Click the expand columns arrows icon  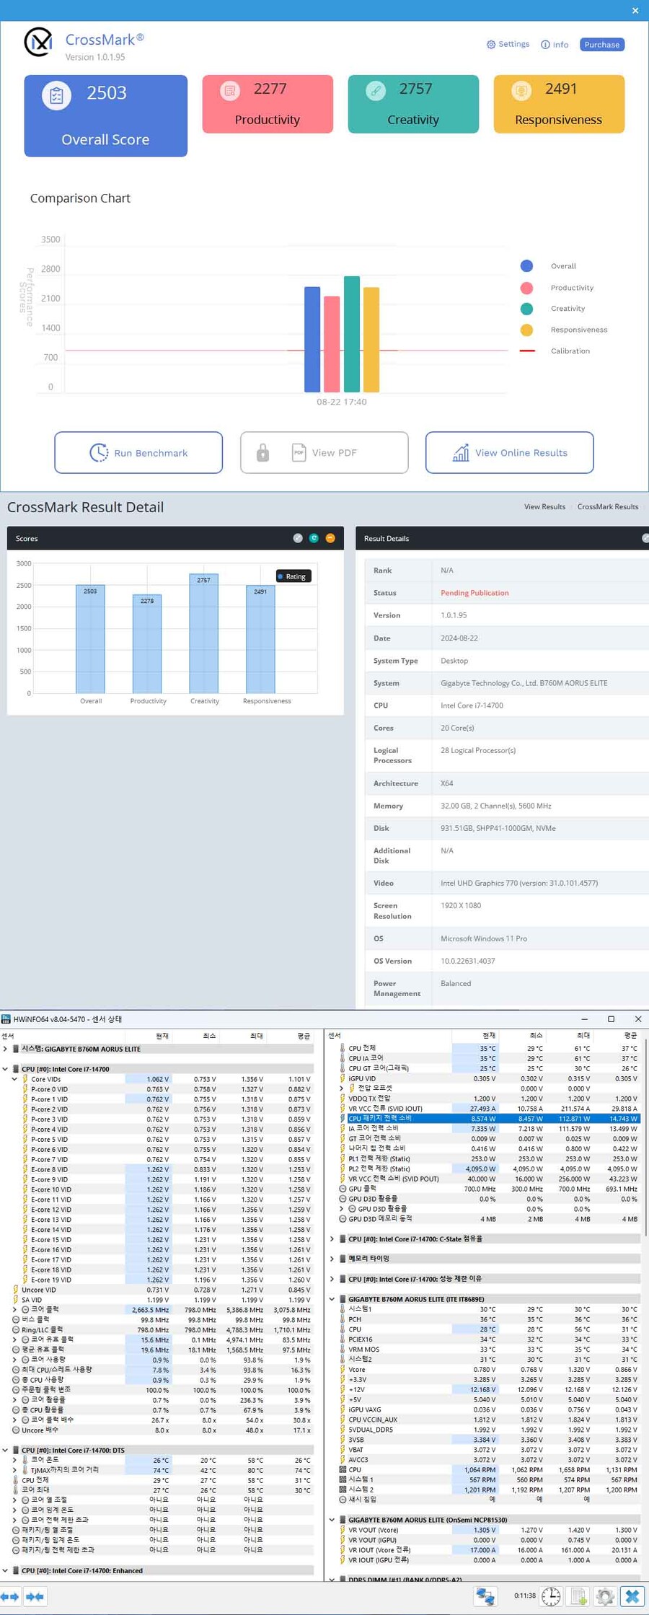tap(9, 1596)
